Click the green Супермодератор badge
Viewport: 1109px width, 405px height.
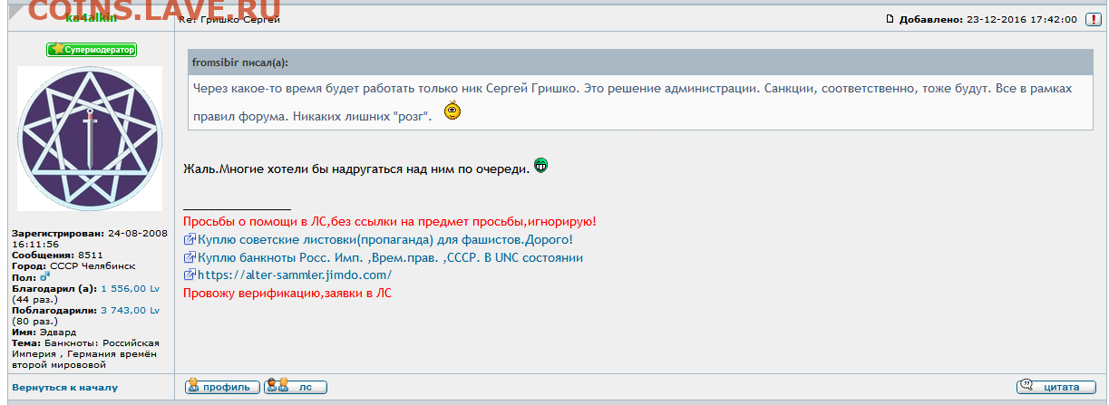point(92,50)
